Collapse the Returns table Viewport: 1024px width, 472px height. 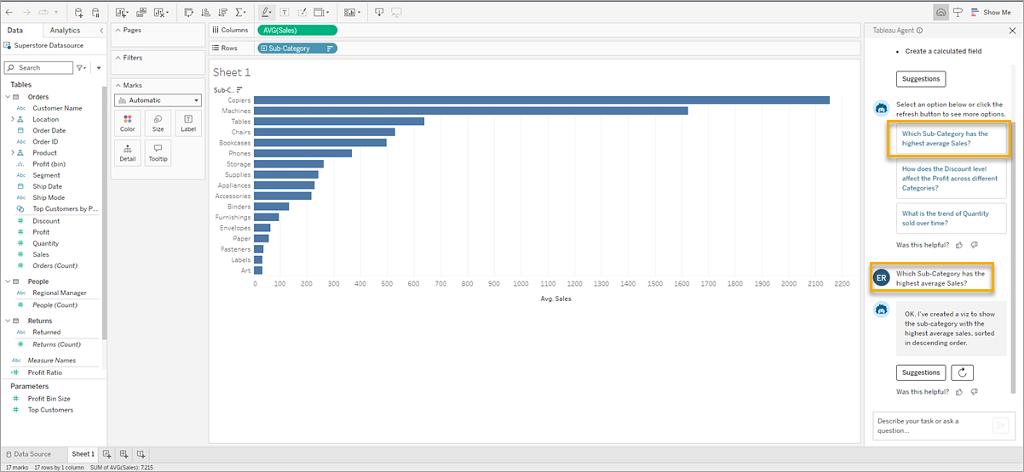7,321
